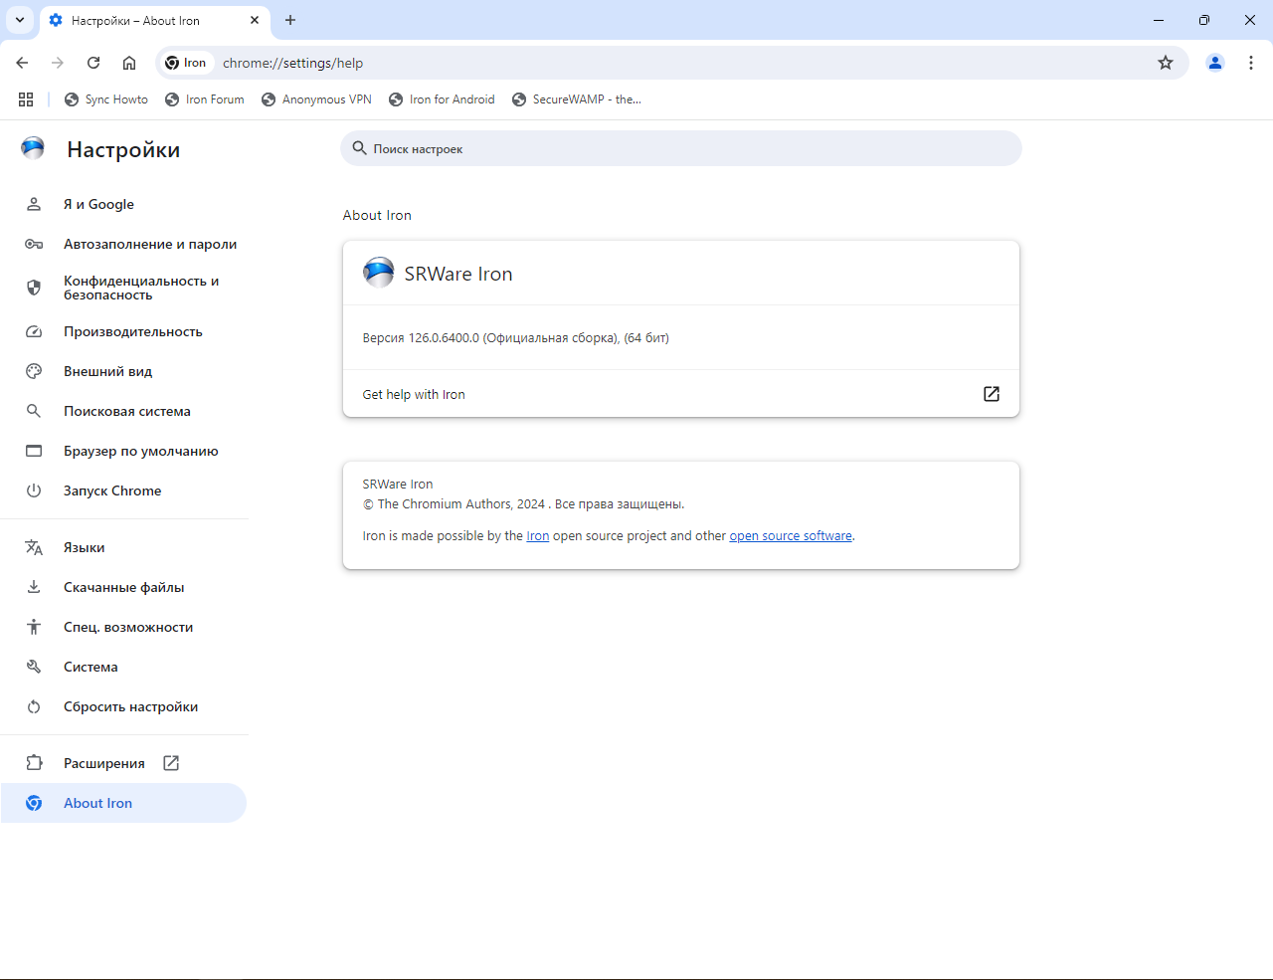Open the three-dot browser menu
The image size is (1273, 980).
point(1251,63)
